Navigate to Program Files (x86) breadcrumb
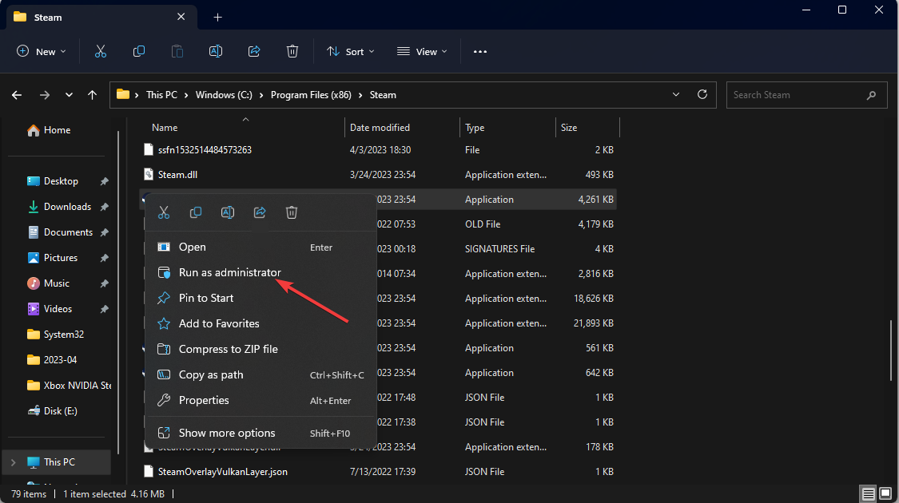Screen dimensions: 899x503 coord(311,95)
